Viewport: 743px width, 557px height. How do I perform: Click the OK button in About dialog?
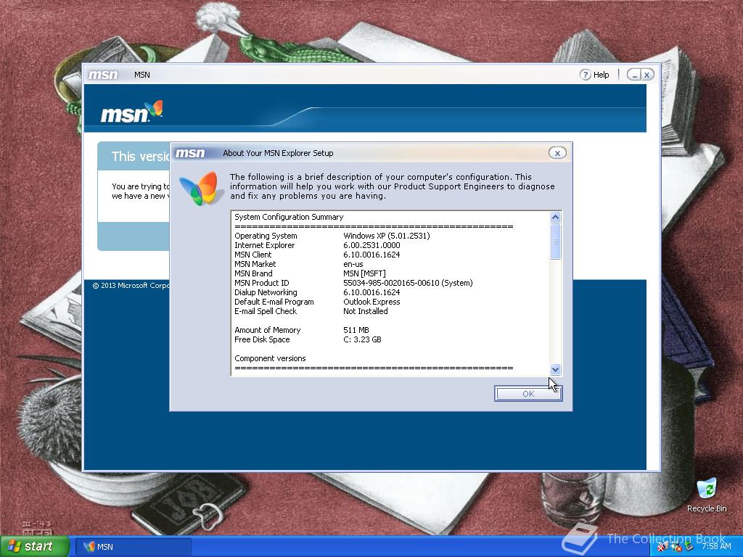tap(528, 394)
